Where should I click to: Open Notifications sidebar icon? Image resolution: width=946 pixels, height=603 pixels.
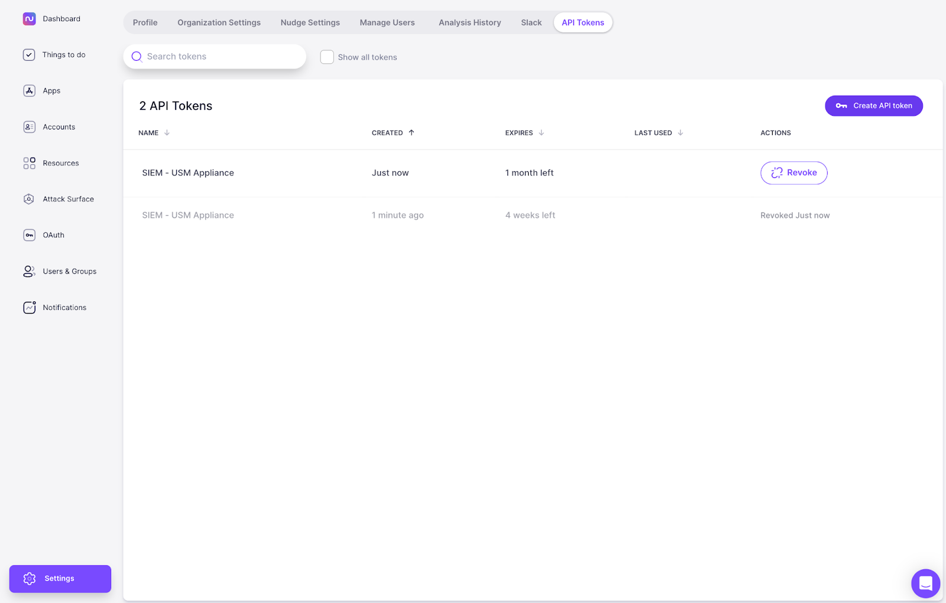(29, 308)
